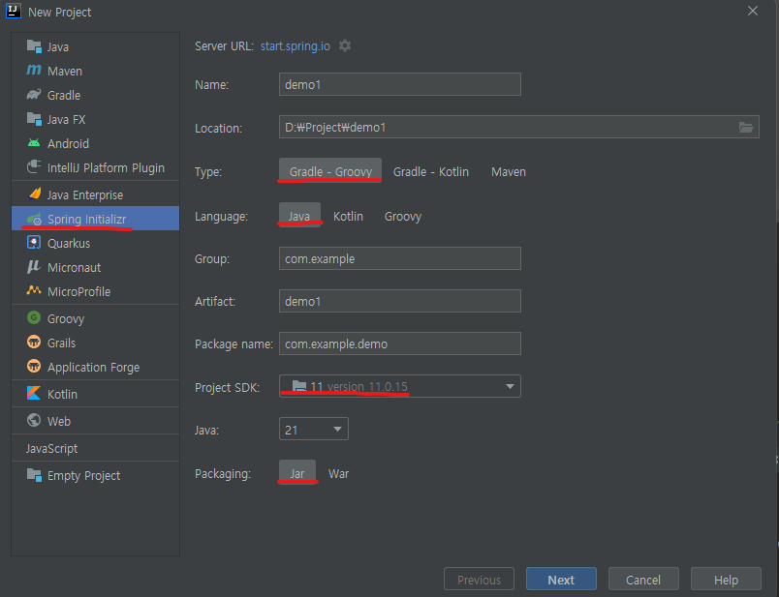The width and height of the screenshot is (779, 597).
Task: Click the Java Enterprise icon
Action: (34, 194)
